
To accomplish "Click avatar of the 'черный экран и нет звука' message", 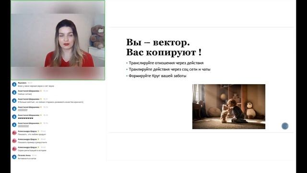I will pos(14,85).
